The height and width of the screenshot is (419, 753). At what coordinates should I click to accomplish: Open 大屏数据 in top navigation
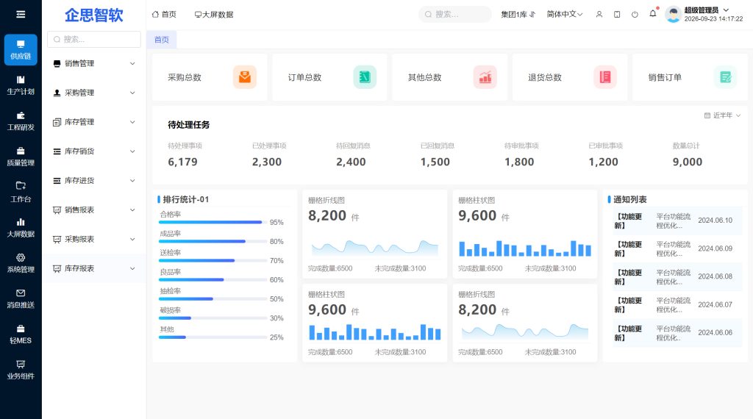click(x=214, y=15)
